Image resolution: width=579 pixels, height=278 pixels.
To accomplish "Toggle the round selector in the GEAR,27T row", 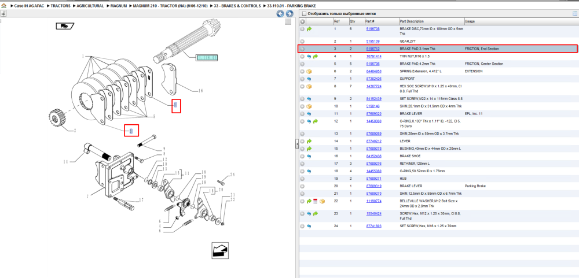I will click(x=302, y=41).
